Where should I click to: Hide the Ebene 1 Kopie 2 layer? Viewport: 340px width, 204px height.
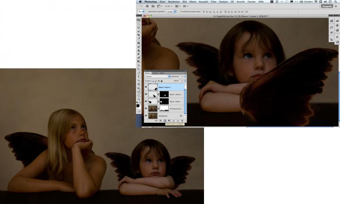point(146,94)
